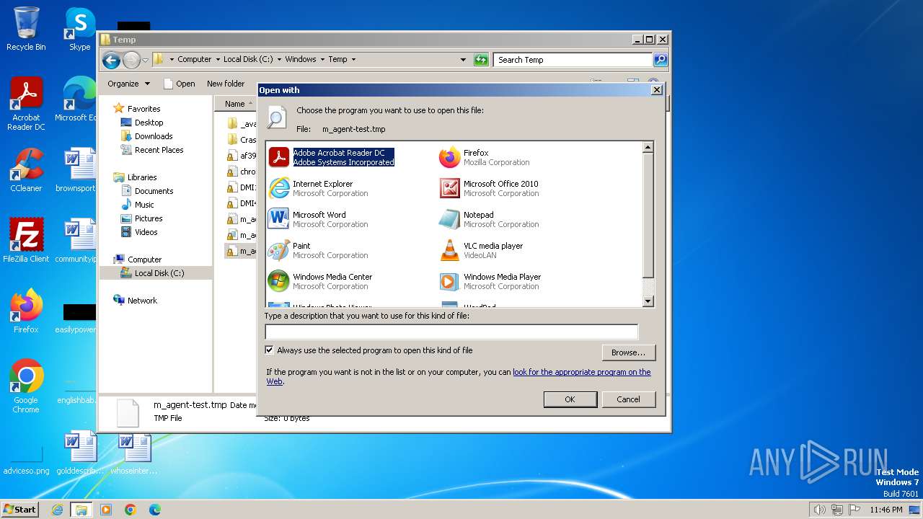Screen dimensions: 923x519
Task: Click Open in Explorer toolbar
Action: (180, 84)
